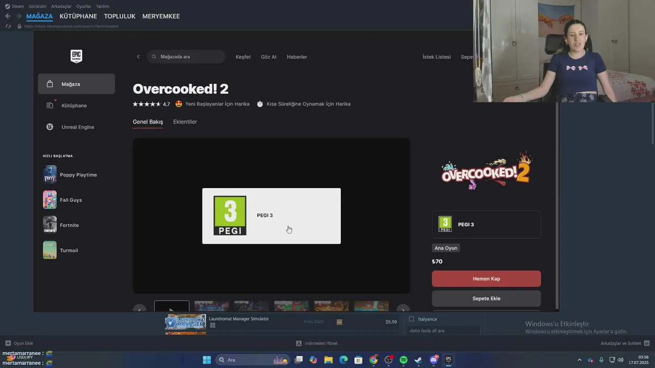Launch Fortnite from quick launch
The width and height of the screenshot is (655, 368).
click(x=76, y=225)
